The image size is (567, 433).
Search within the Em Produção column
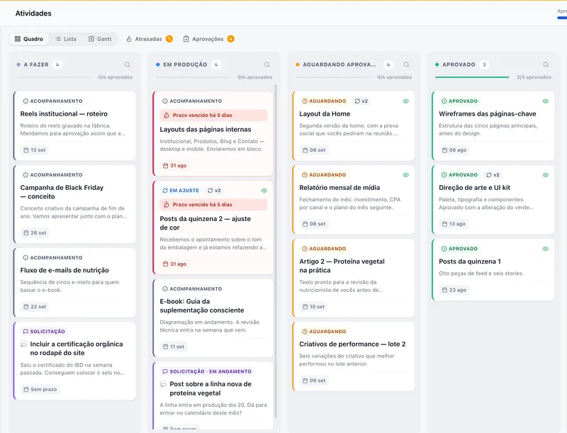267,64
